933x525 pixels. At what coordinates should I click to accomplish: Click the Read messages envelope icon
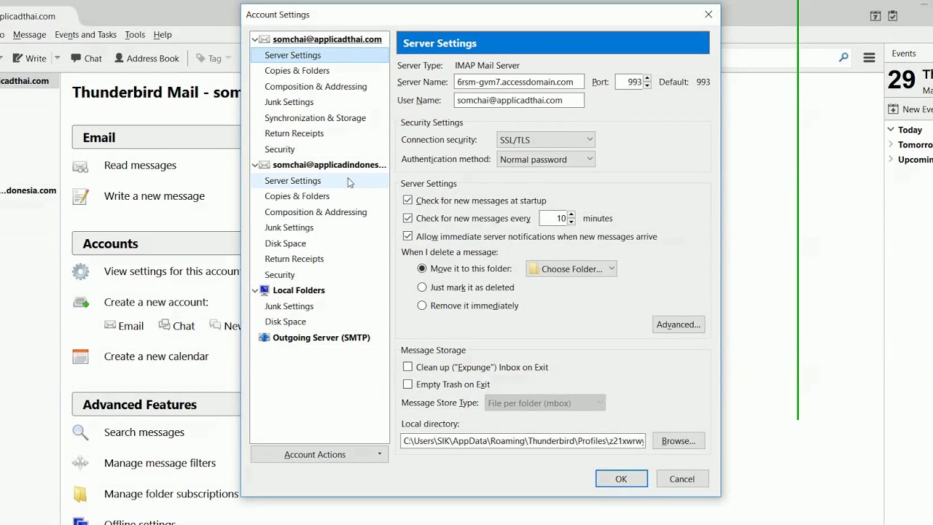(80, 166)
